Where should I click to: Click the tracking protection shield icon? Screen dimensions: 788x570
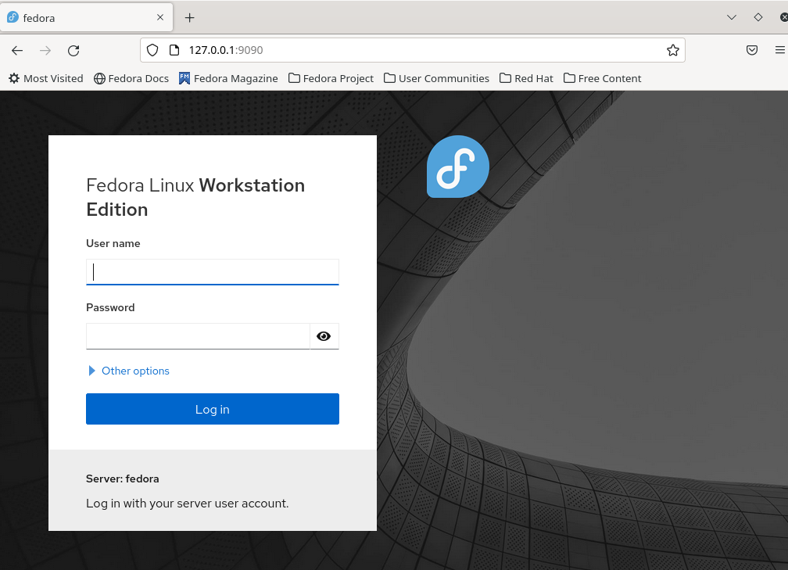tap(152, 51)
